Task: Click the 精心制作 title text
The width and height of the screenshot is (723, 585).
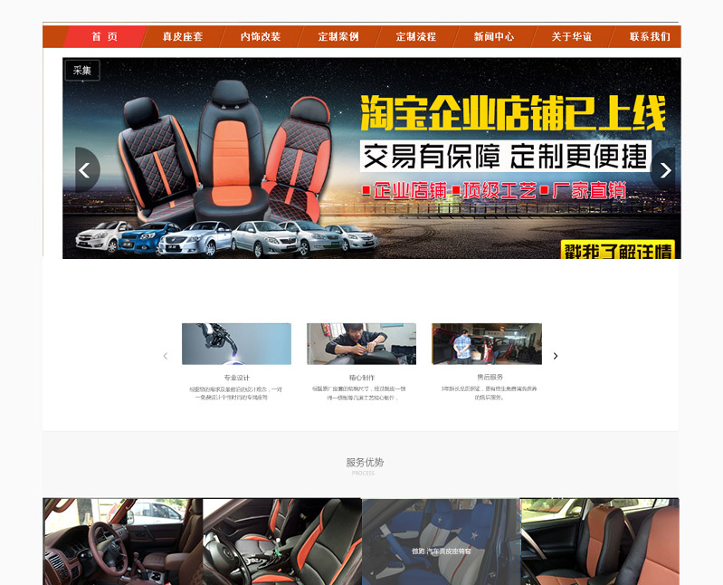Action: click(362, 378)
